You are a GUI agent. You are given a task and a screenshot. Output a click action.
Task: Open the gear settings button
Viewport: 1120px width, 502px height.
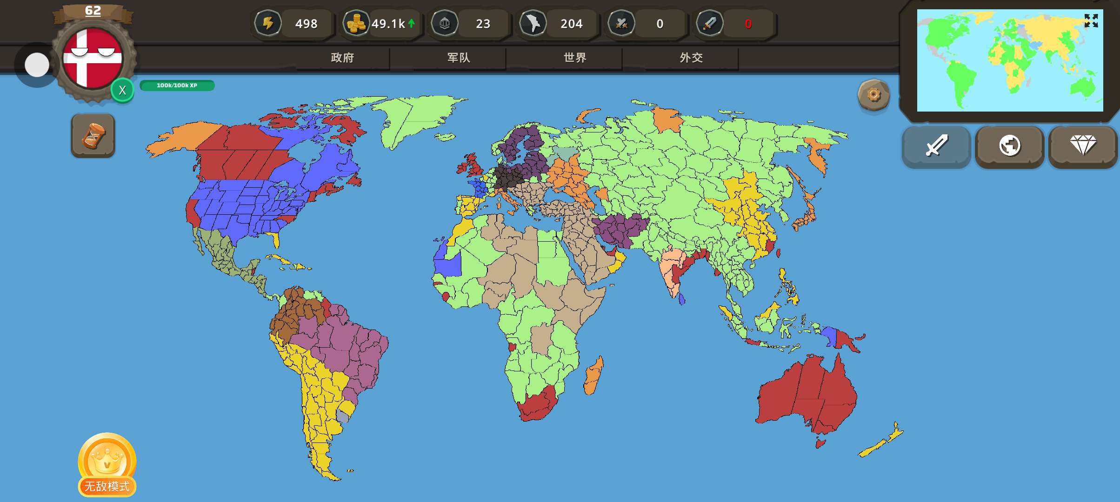pos(873,95)
